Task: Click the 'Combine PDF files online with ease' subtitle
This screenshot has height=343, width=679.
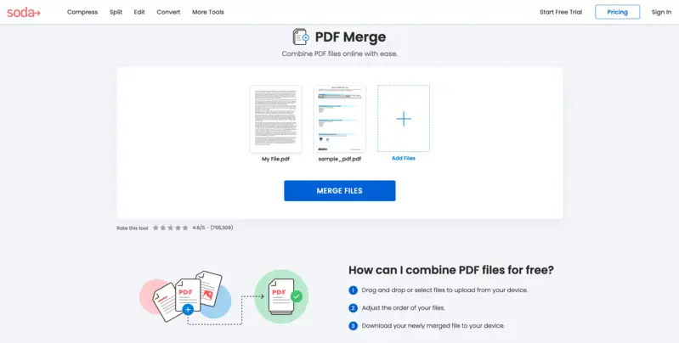Action: 340,53
